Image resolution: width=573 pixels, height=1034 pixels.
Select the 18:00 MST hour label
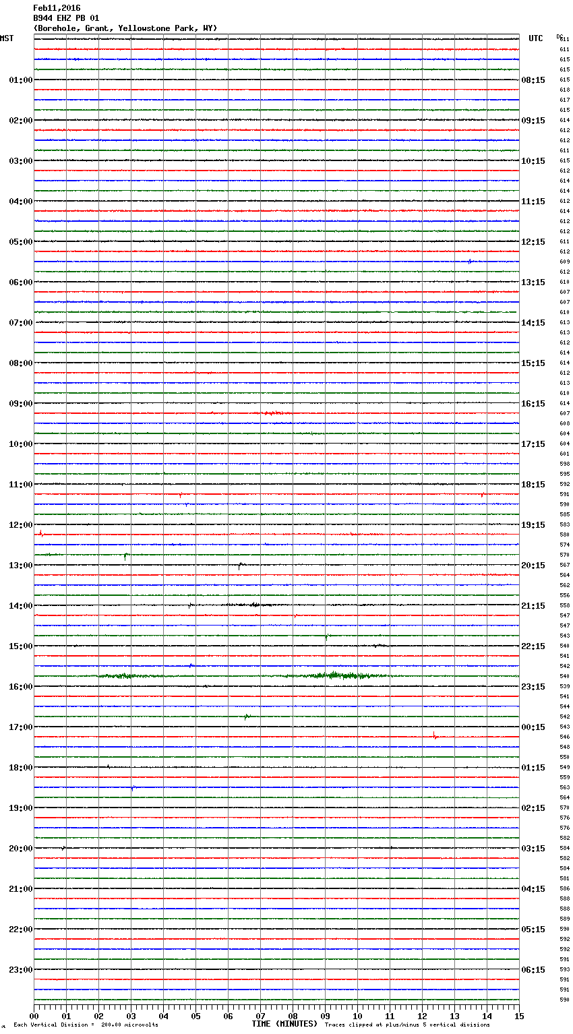20,768
